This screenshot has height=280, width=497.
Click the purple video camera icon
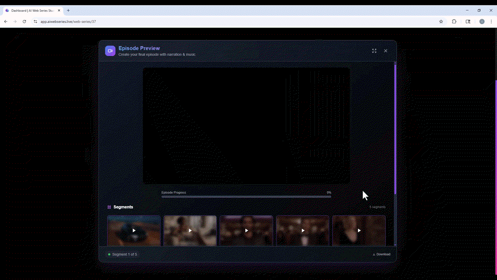(x=110, y=51)
